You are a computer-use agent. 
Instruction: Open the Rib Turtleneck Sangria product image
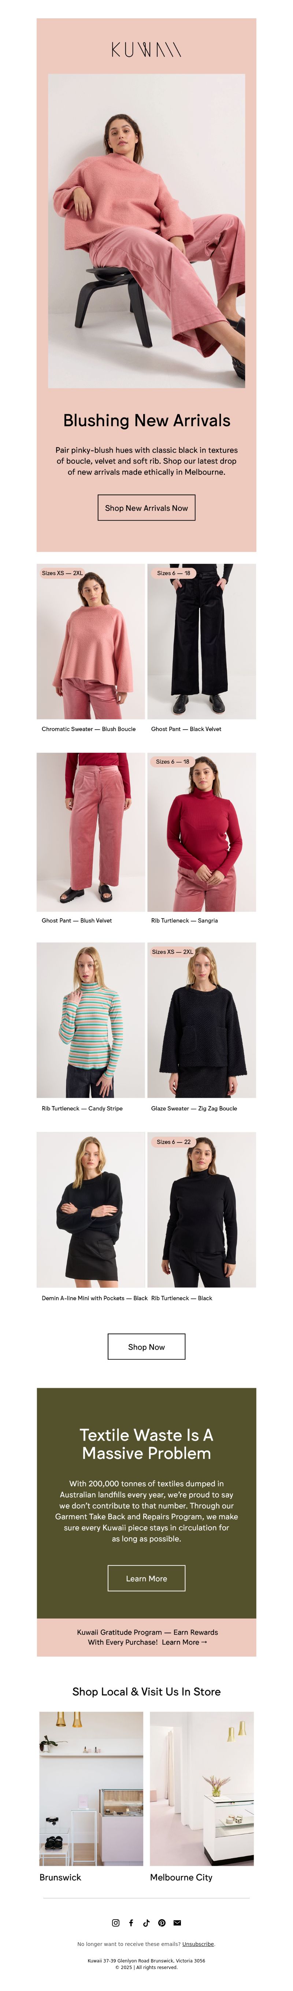202,832
